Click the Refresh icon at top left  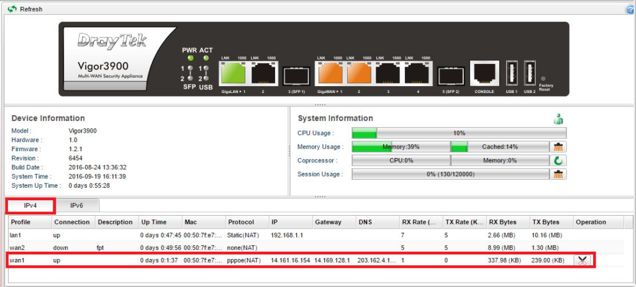click(x=12, y=9)
